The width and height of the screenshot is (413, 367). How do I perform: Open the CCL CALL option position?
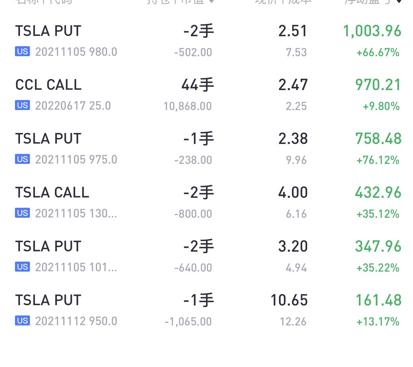(x=206, y=95)
